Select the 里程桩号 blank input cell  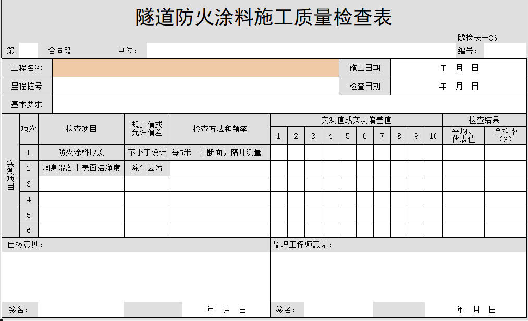[195, 86]
